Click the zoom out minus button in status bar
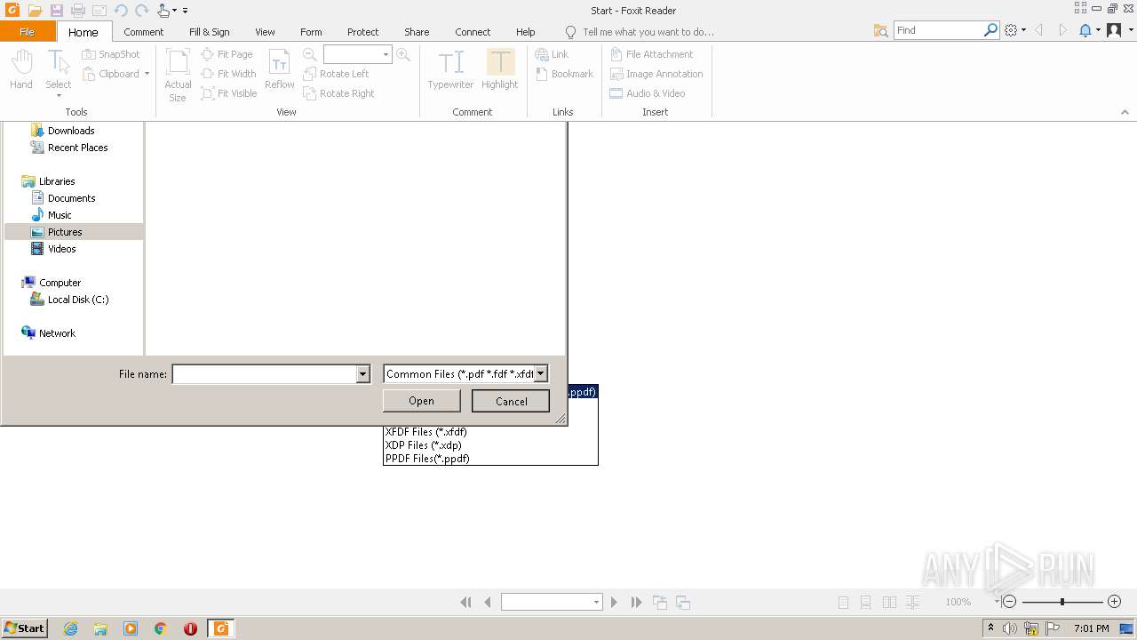This screenshot has width=1137, height=640. coord(1009,602)
